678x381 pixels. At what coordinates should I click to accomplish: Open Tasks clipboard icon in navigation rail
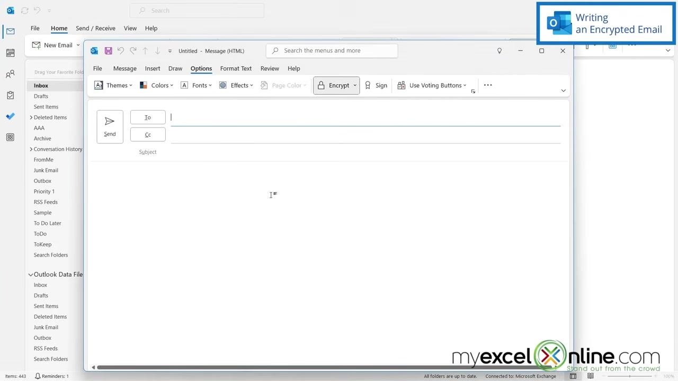tap(10, 95)
